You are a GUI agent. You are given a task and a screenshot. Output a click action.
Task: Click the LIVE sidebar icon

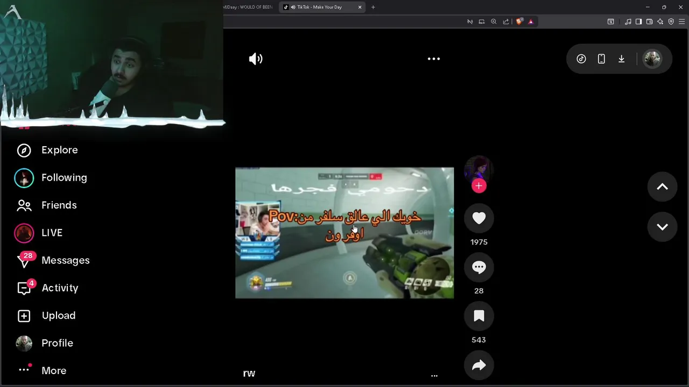[x=24, y=233]
